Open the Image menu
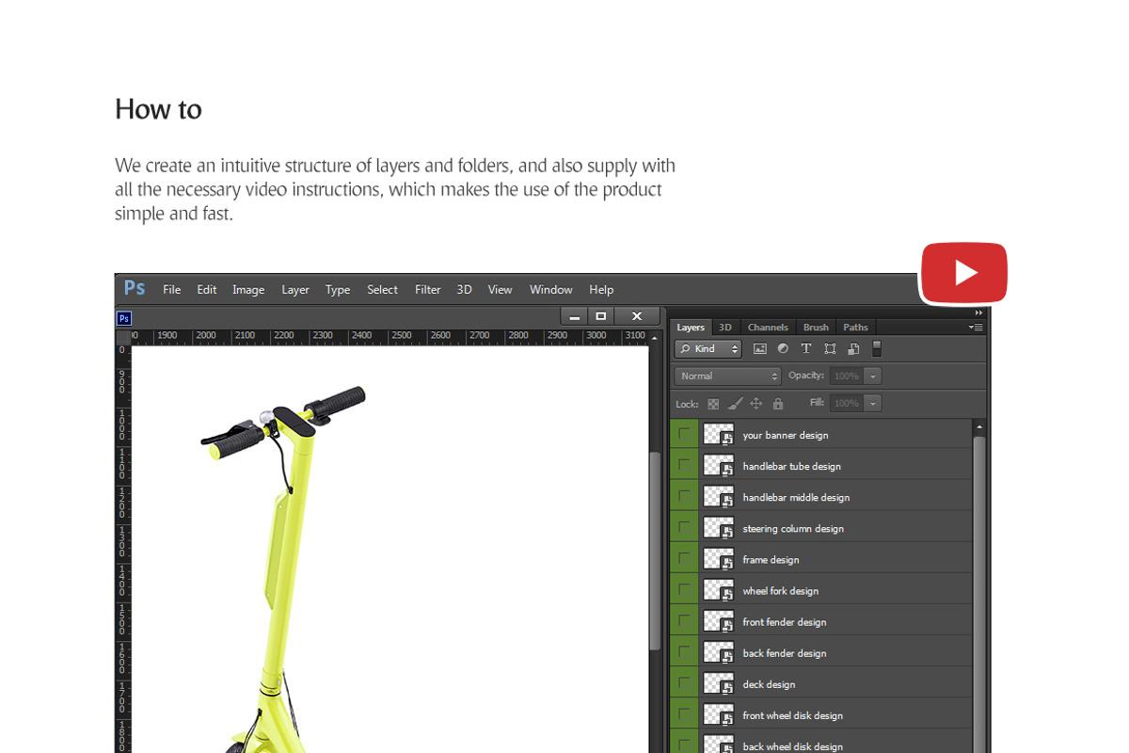The height and width of the screenshot is (753, 1129). pyautogui.click(x=248, y=290)
